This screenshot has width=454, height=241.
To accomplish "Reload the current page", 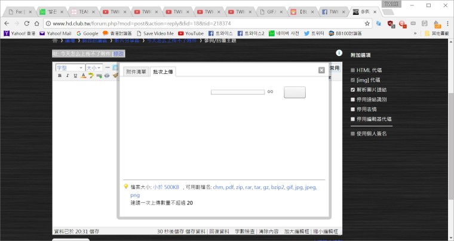I will 27,23.
